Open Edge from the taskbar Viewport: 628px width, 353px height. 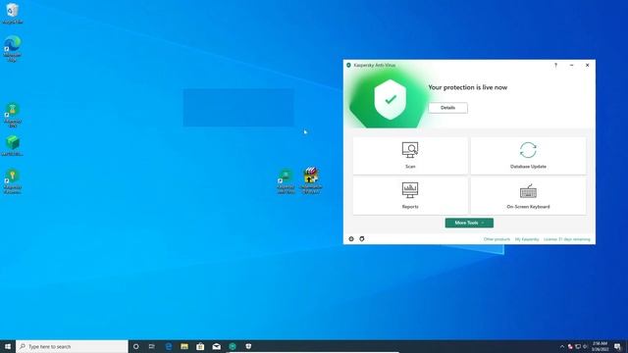(x=168, y=346)
